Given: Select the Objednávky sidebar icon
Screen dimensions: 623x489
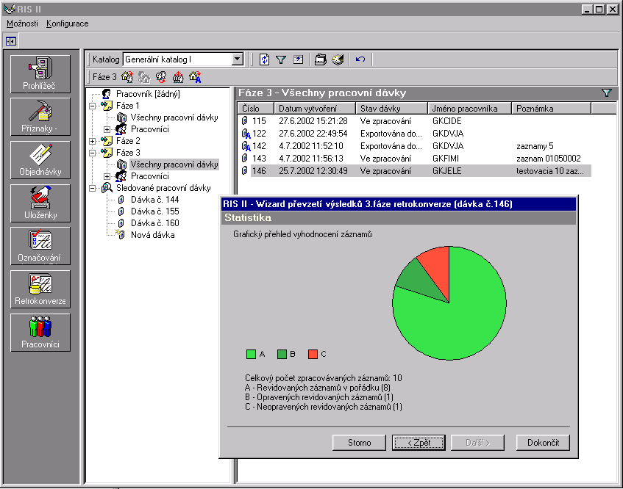Looking at the screenshot, I should coord(40,159).
